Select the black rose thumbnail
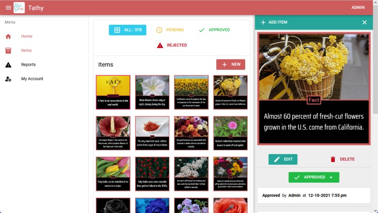378x213 pixels. pyautogui.click(x=113, y=206)
